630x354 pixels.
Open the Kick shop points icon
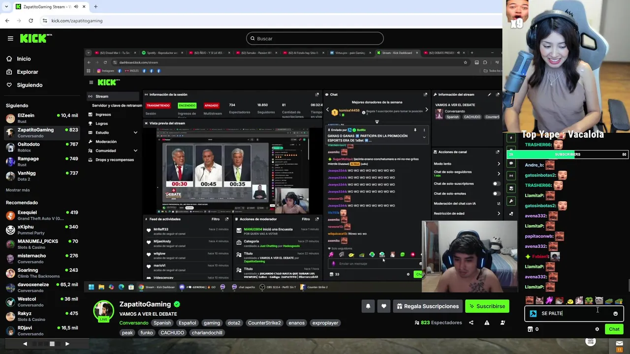pyautogui.click(x=530, y=329)
